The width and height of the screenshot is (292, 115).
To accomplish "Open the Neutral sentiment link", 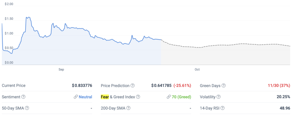I will (86, 97).
